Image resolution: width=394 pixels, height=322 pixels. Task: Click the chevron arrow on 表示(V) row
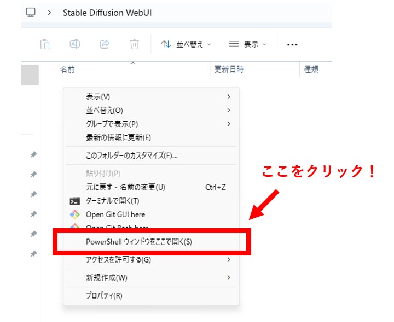coord(228,97)
